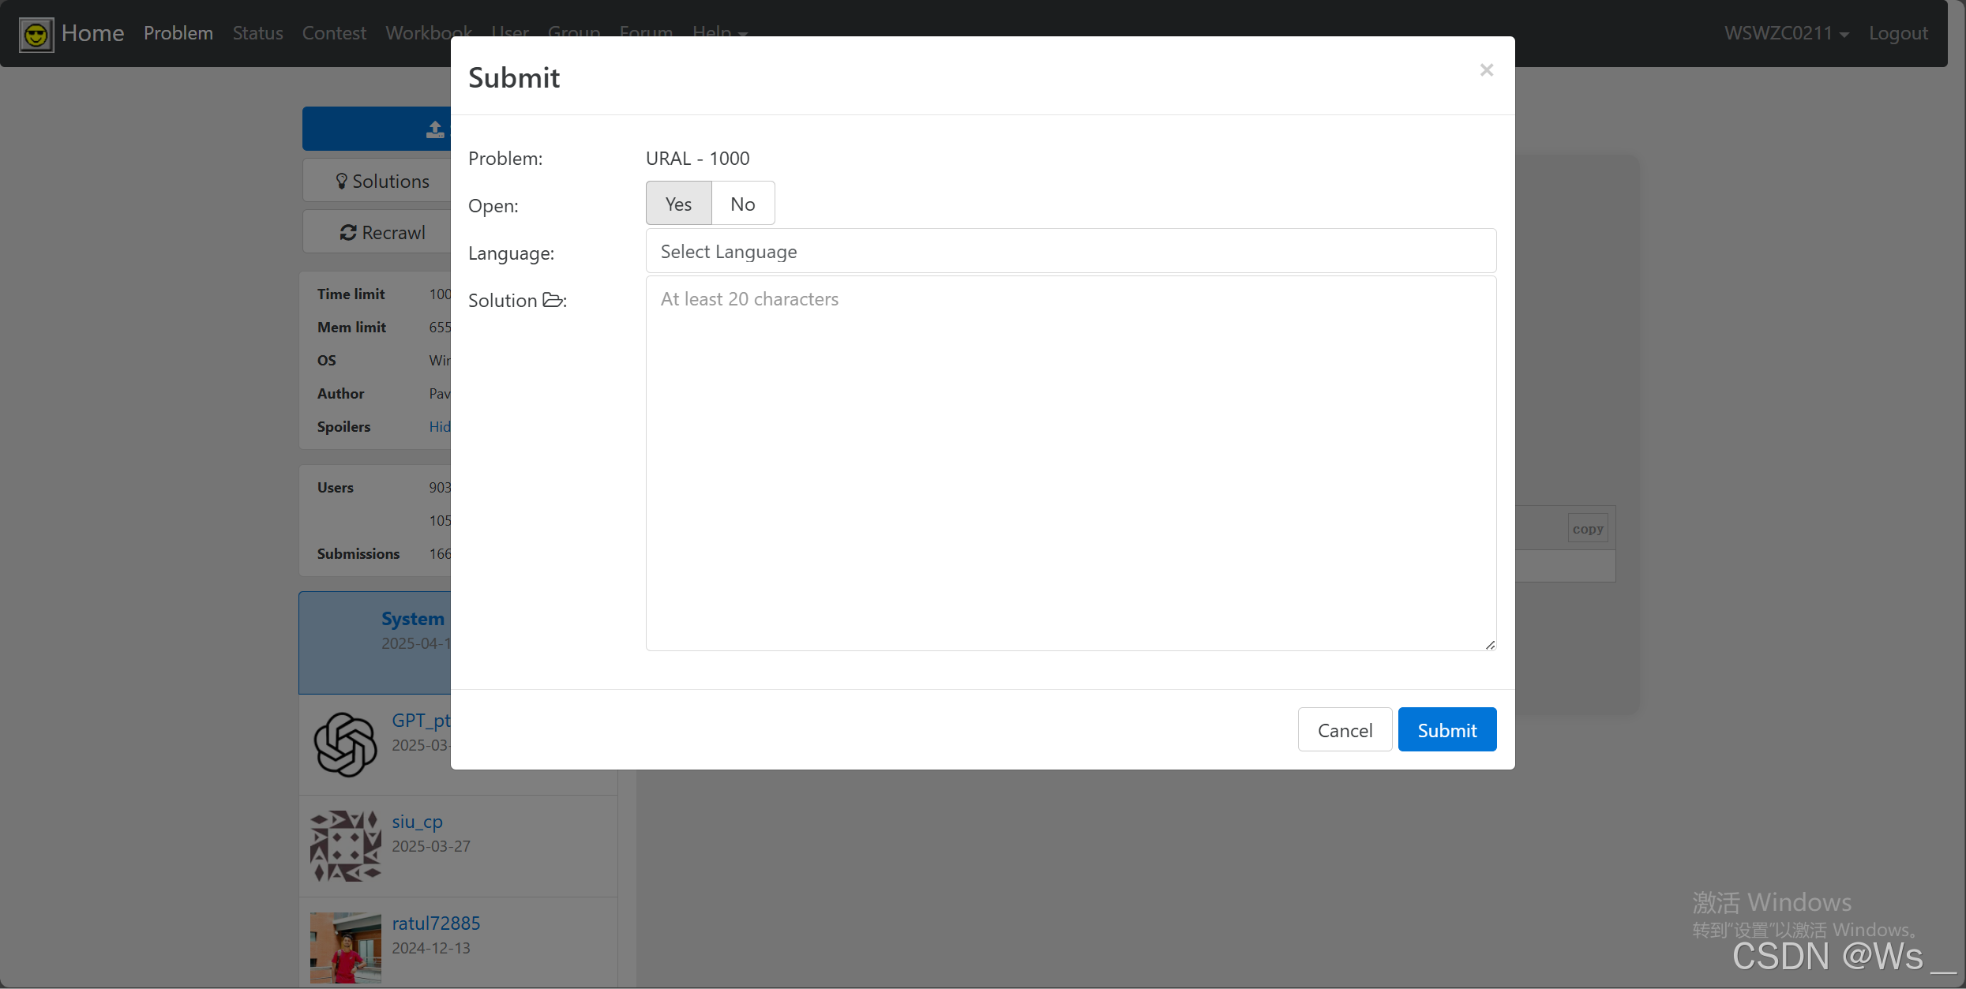1966x989 pixels.
Task: Click the Cancel button
Action: [x=1344, y=730]
